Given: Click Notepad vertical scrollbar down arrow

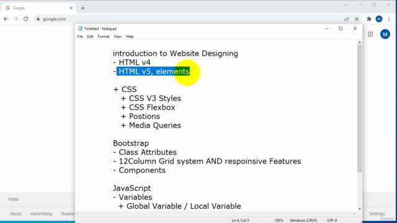Looking at the screenshot, I should (x=360, y=209).
